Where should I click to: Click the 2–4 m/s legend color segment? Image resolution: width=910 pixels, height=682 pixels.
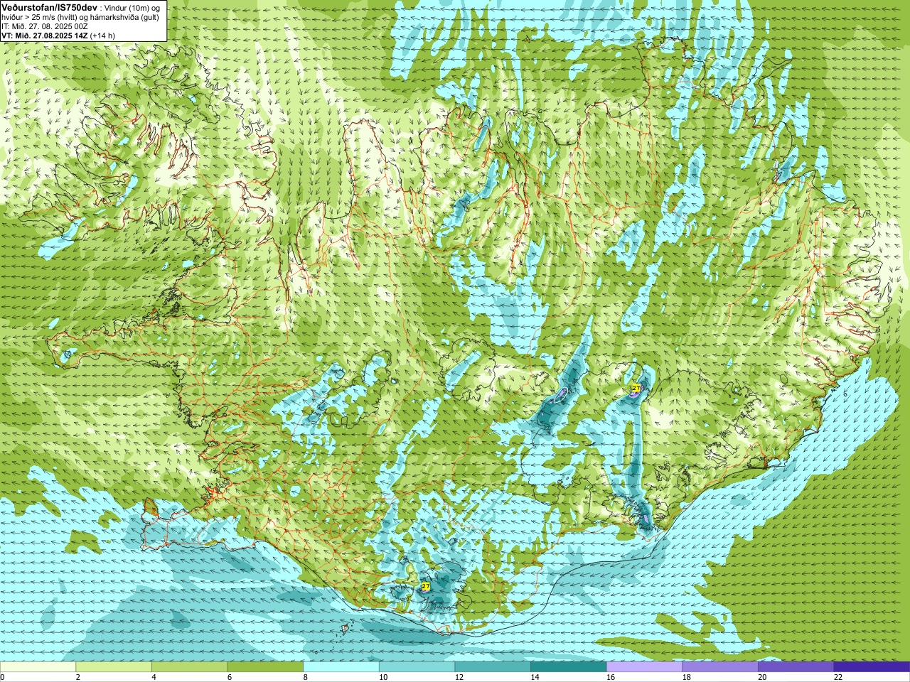point(114,667)
